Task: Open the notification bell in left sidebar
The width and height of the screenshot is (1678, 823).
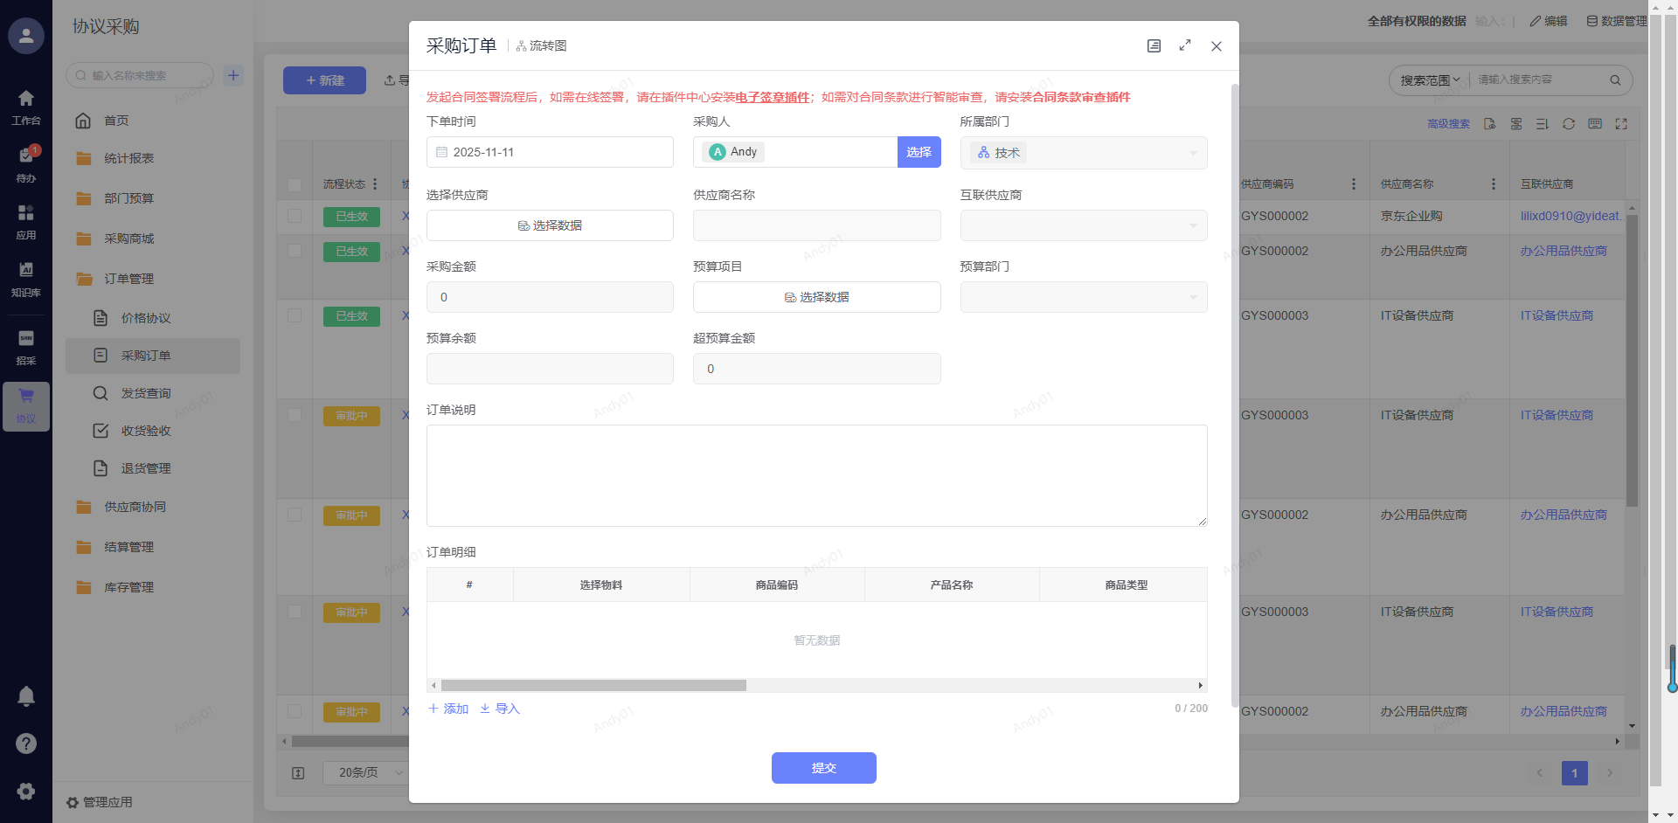Action: pos(26,696)
